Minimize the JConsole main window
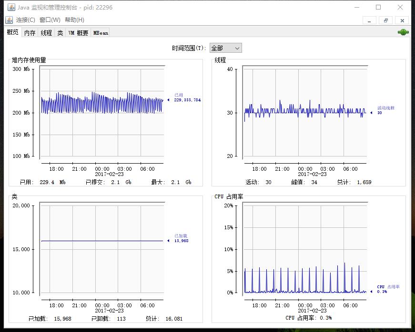The height and width of the screenshot is (332, 415). pyautogui.click(x=357, y=8)
